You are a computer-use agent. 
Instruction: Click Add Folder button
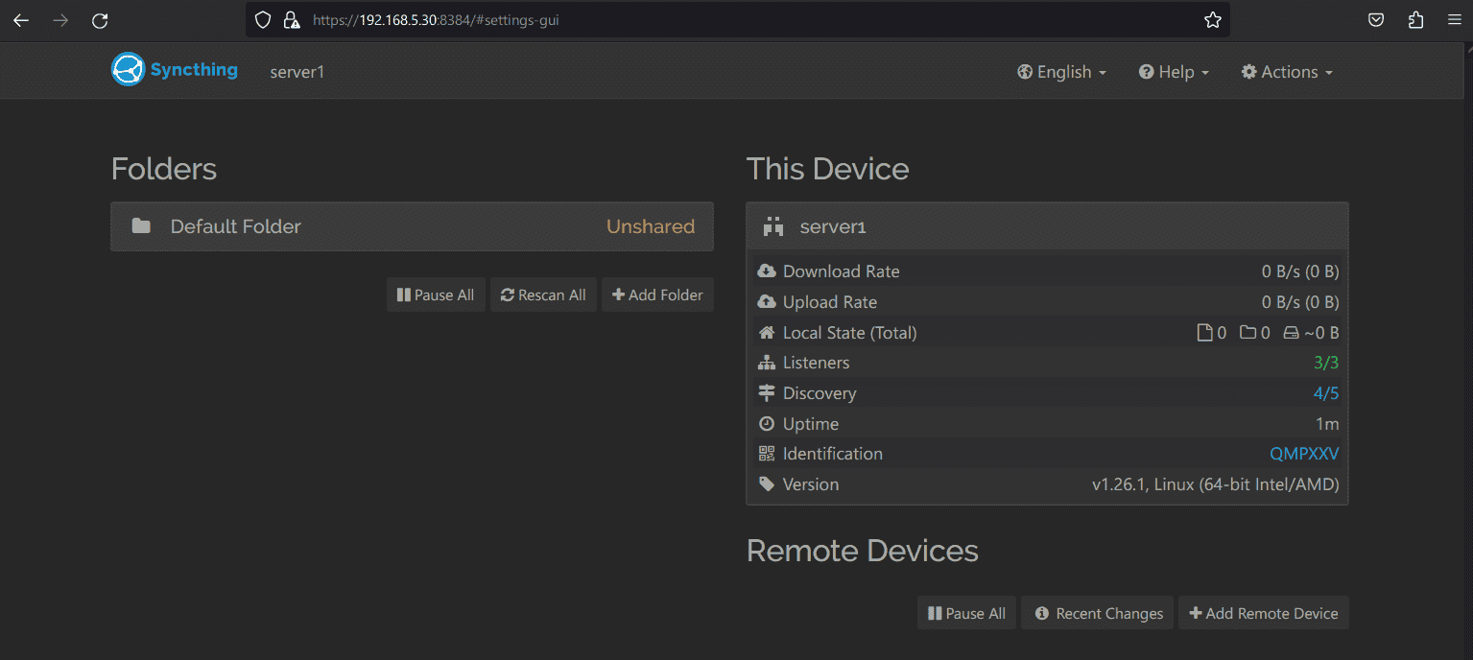point(657,295)
